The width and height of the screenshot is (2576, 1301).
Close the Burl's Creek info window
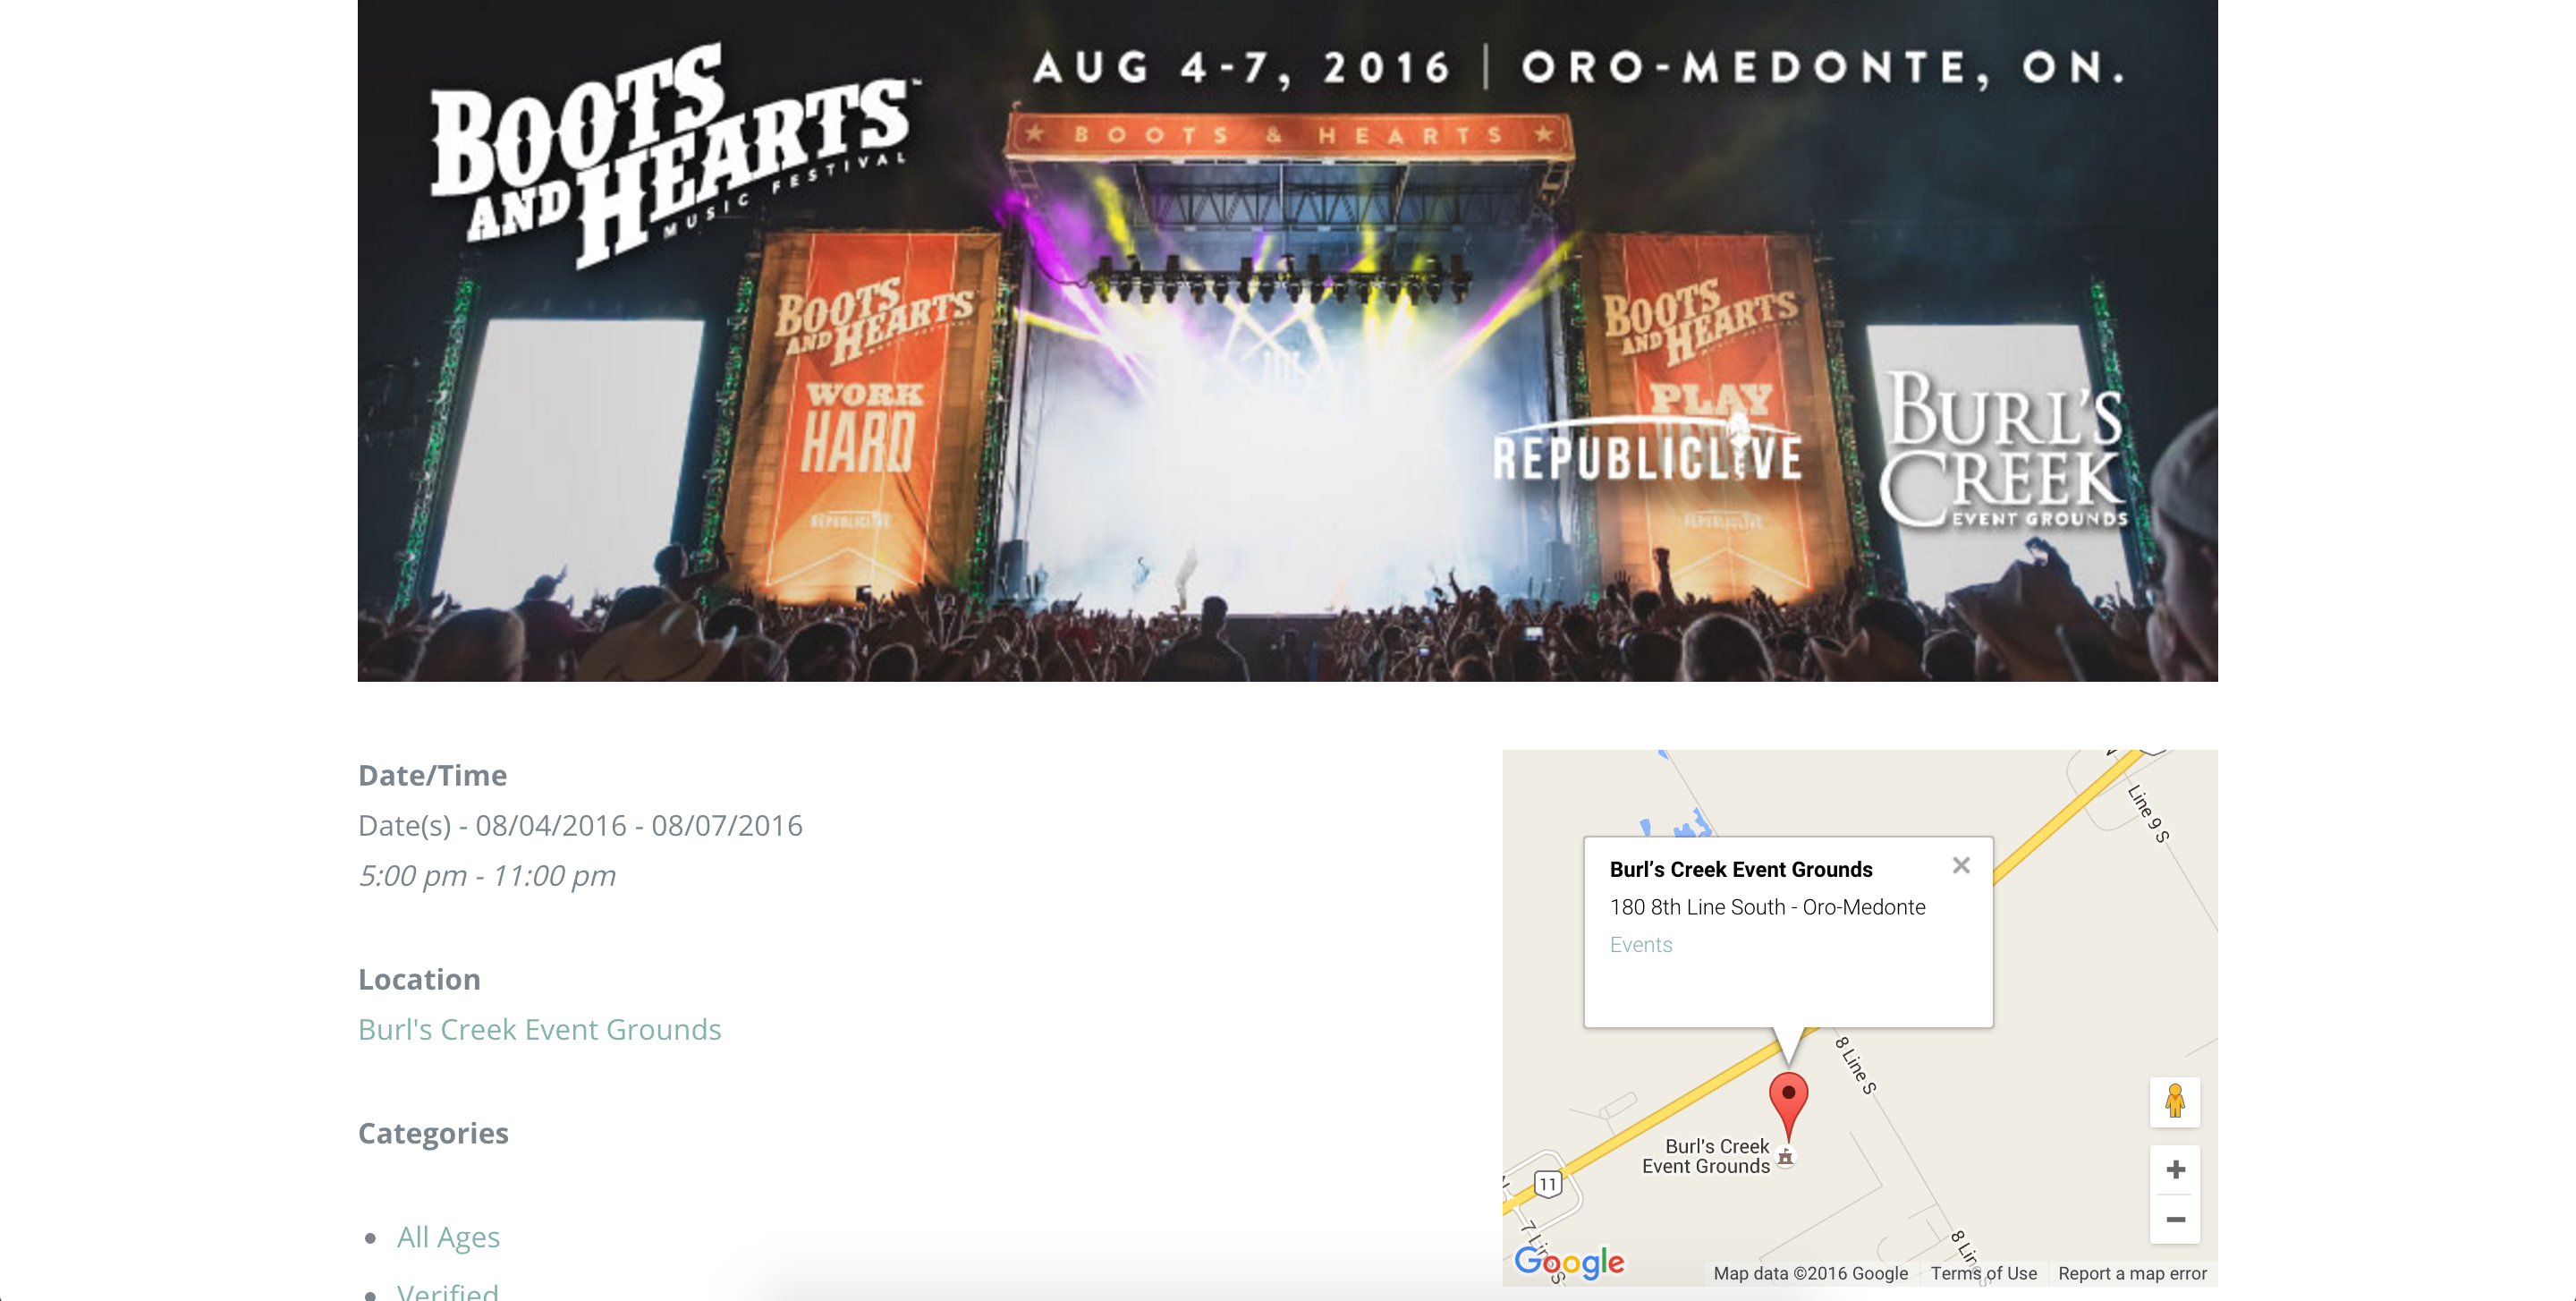pos(1961,865)
